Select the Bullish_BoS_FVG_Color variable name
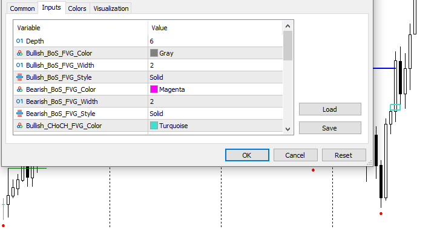437x229 pixels. tap(59, 53)
